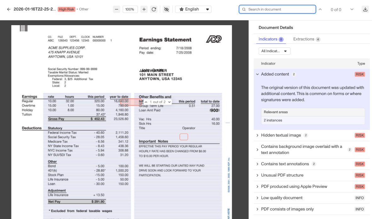The image size is (372, 219).
Task: Open the All Indicators filter dropdown
Action: (274, 51)
